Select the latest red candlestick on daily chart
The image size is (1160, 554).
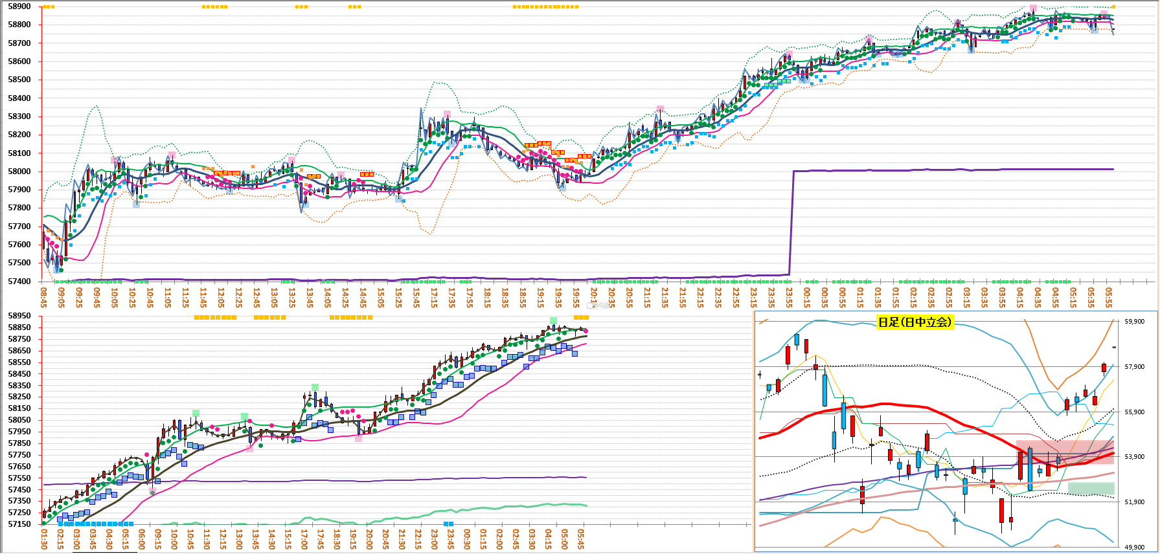point(1104,368)
